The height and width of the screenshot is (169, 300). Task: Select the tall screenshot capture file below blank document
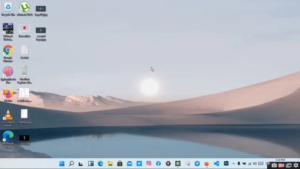(x=24, y=75)
